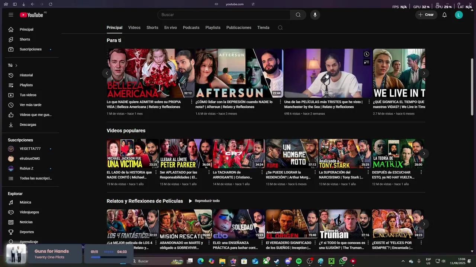Reload the page with browser refresh icon
Image resolution: width=476 pixels, height=267 pixels.
tap(51, 4)
